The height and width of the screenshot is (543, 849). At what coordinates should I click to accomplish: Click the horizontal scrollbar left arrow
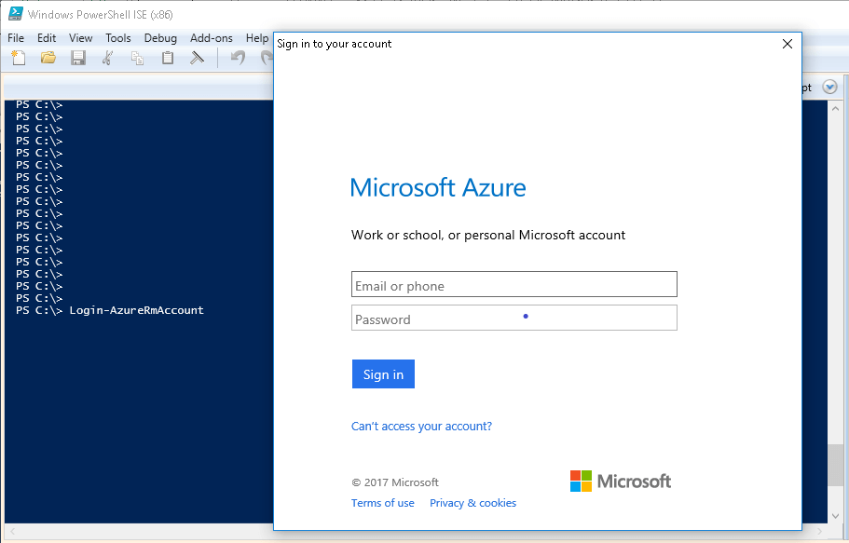[x=12, y=531]
